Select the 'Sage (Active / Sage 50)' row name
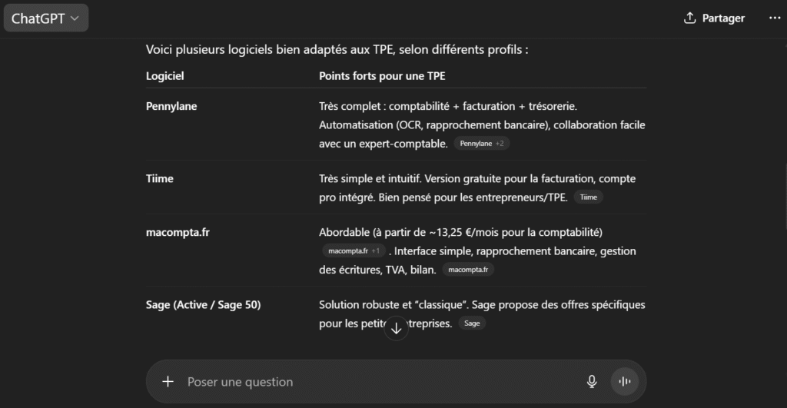Image resolution: width=787 pixels, height=408 pixels. pyautogui.click(x=203, y=305)
